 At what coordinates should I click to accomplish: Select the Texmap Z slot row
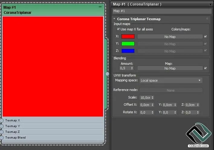(x=53, y=132)
